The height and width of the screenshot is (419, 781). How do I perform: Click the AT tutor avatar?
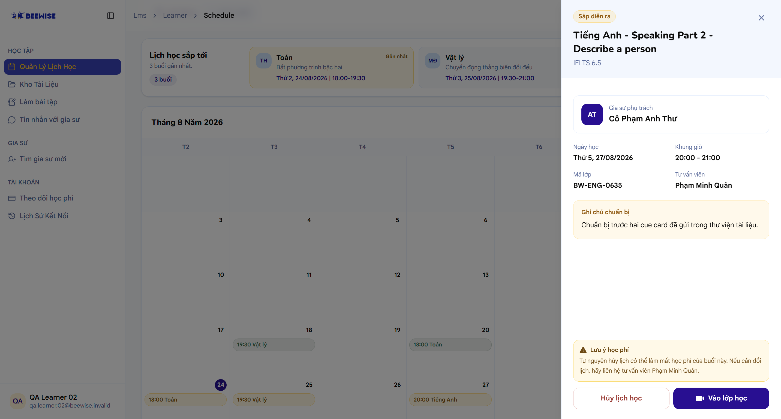591,114
